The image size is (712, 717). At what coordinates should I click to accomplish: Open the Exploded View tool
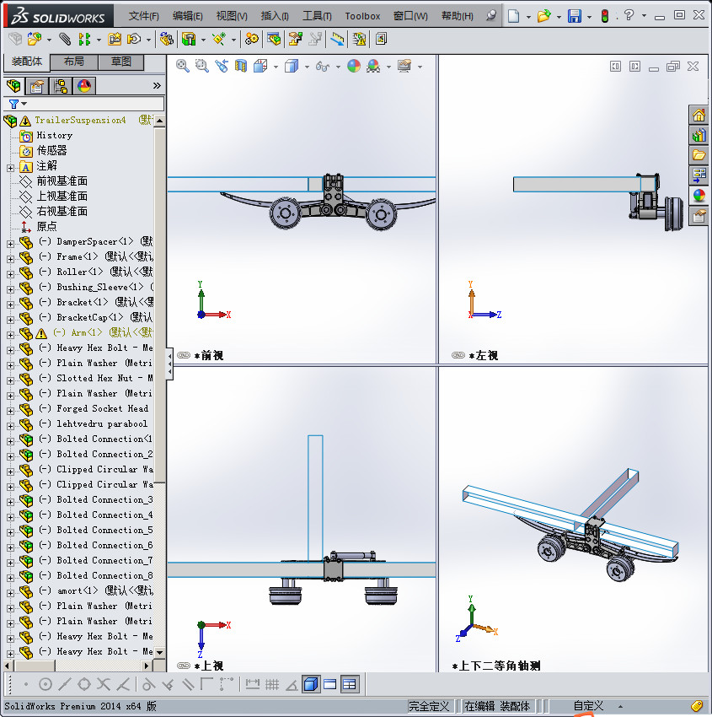[296, 40]
